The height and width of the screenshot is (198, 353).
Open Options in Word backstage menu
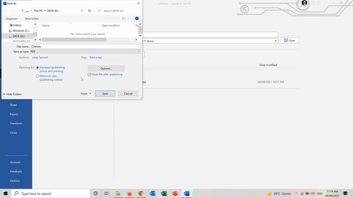coord(15,181)
